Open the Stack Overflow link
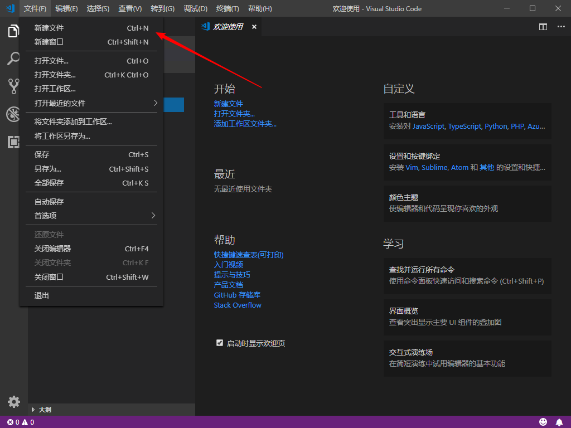571x428 pixels. pos(238,305)
